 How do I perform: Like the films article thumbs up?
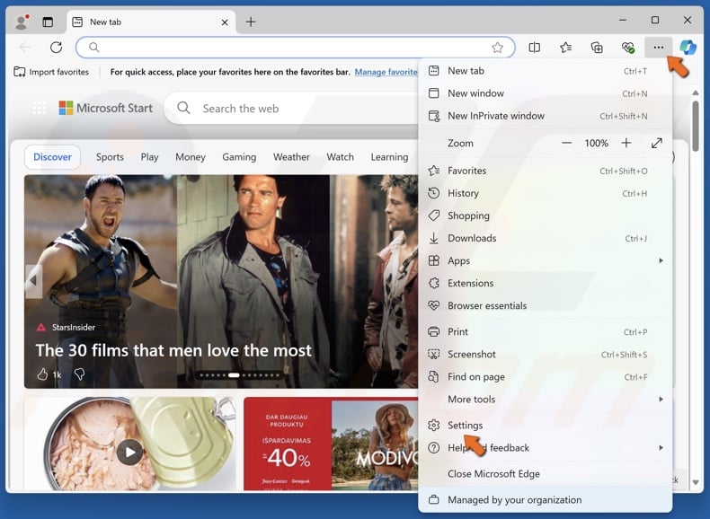point(42,374)
